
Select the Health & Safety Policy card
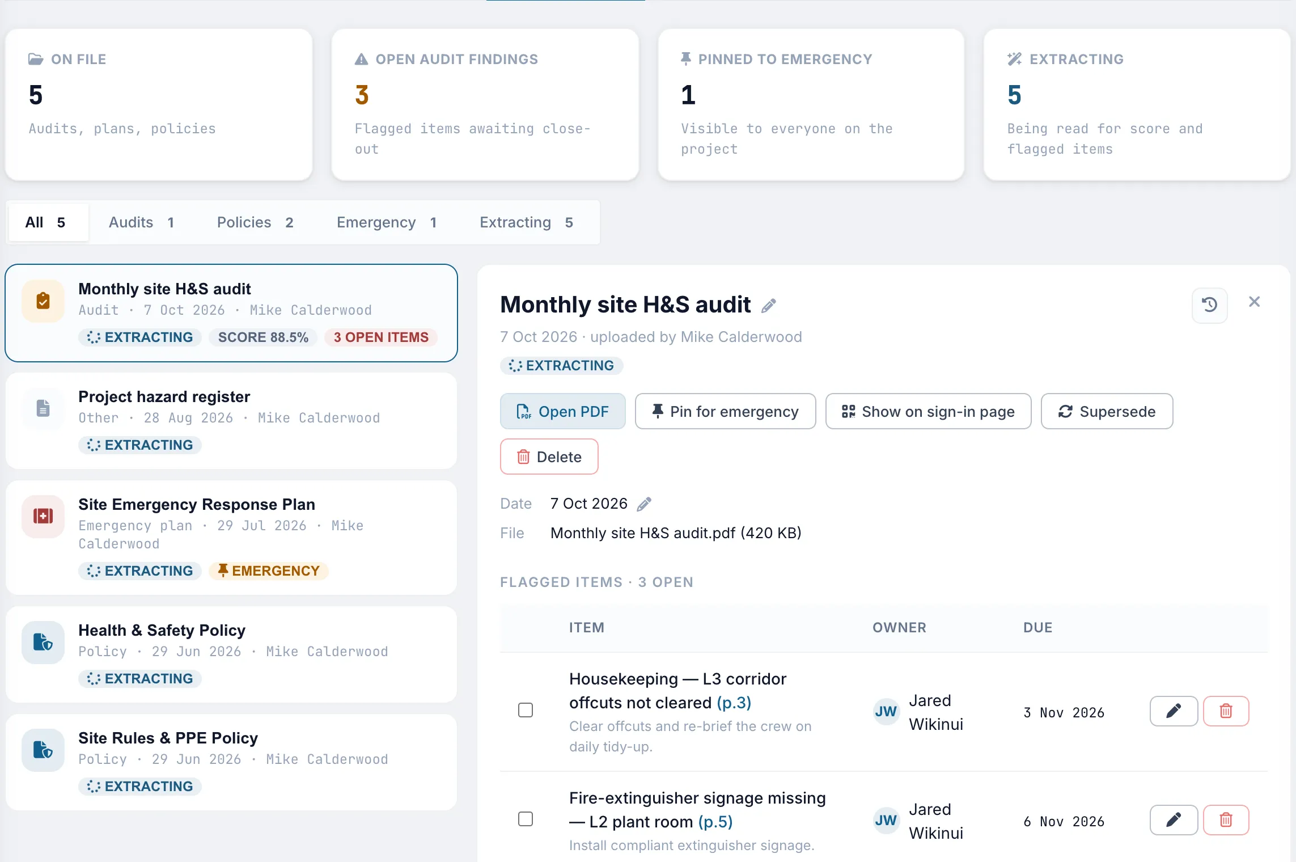[x=231, y=654]
